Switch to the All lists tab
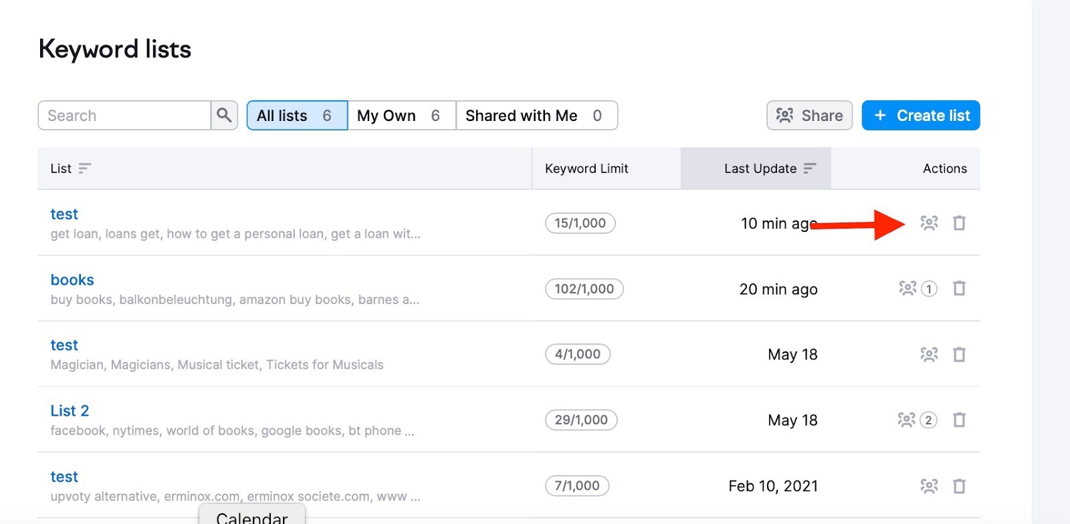 296,116
